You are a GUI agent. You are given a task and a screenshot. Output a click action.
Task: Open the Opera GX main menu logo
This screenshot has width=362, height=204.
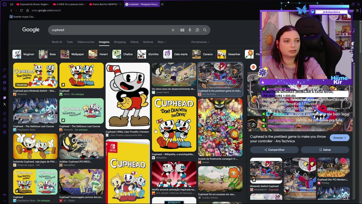click(x=5, y=4)
